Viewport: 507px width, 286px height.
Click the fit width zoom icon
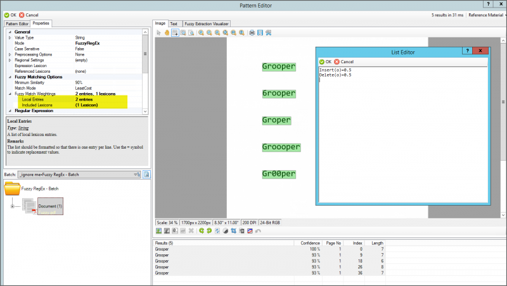233,33
